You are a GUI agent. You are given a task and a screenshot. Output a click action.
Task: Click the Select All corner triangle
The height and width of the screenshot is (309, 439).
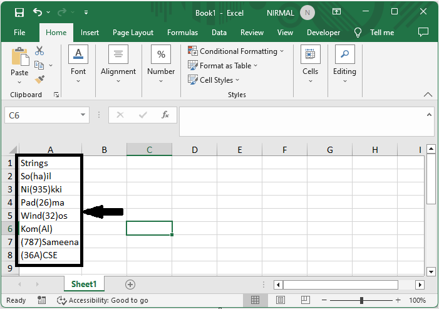[13, 150]
